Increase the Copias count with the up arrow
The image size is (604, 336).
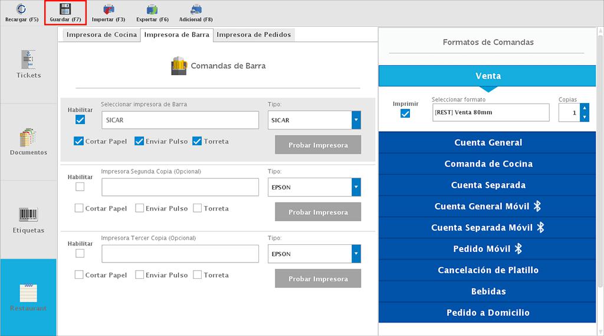[x=585, y=108]
